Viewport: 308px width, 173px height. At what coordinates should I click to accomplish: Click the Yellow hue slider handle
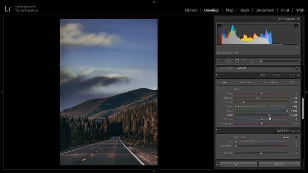pyautogui.click(x=244, y=102)
